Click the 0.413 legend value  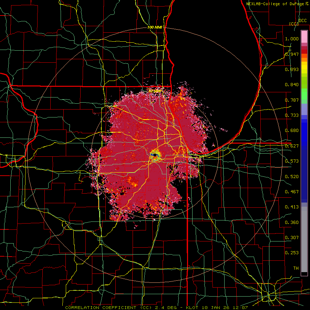[x=292, y=207]
